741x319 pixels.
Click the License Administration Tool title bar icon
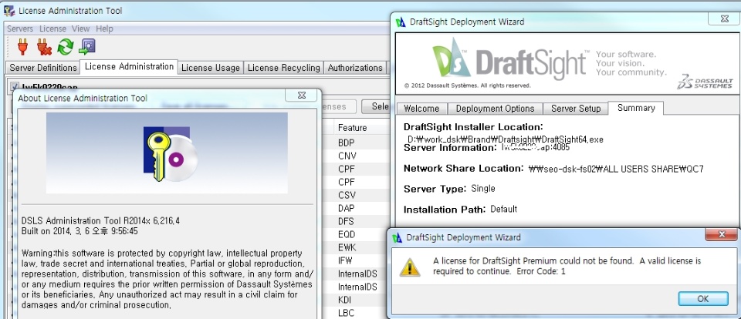[9, 10]
